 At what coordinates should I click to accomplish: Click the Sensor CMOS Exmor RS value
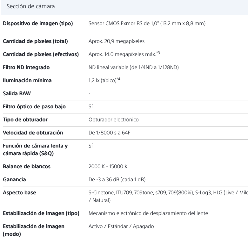pyautogui.click(x=147, y=24)
